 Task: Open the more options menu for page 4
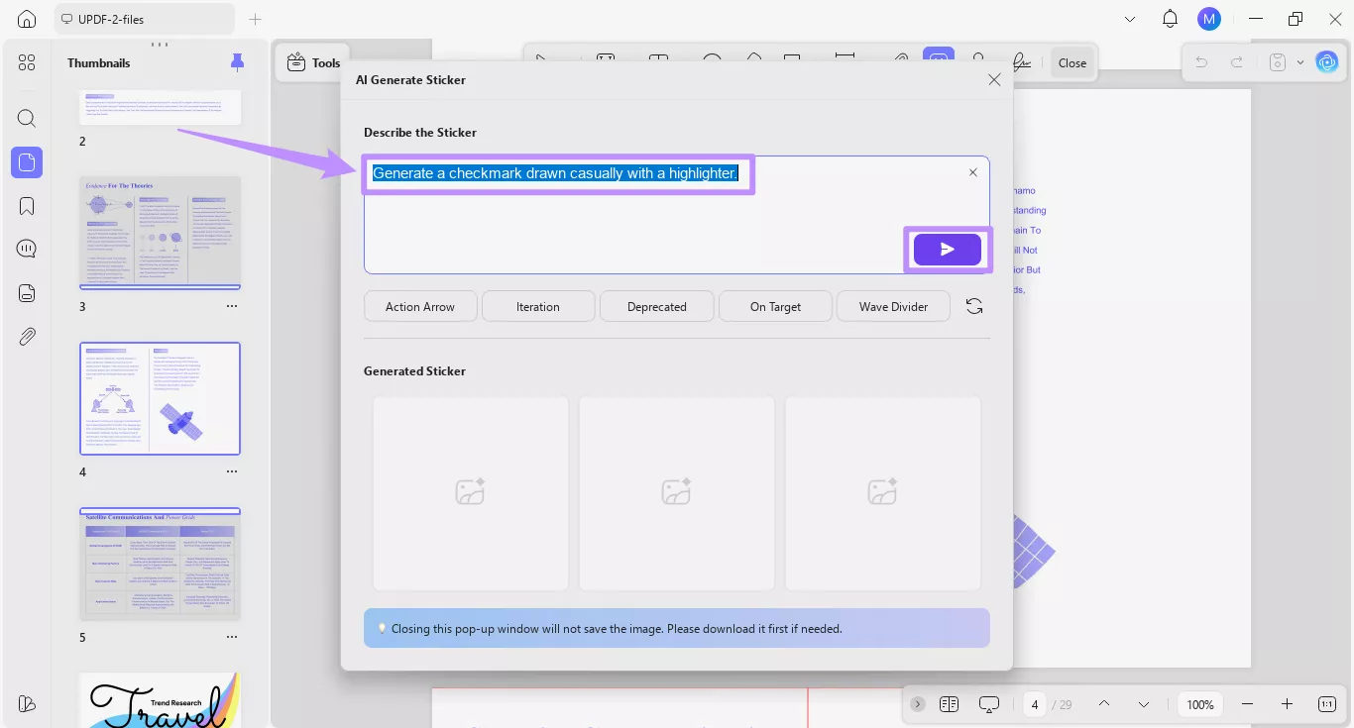click(232, 472)
